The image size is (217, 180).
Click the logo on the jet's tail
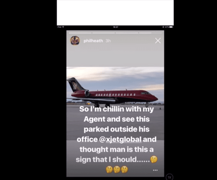point(75,87)
